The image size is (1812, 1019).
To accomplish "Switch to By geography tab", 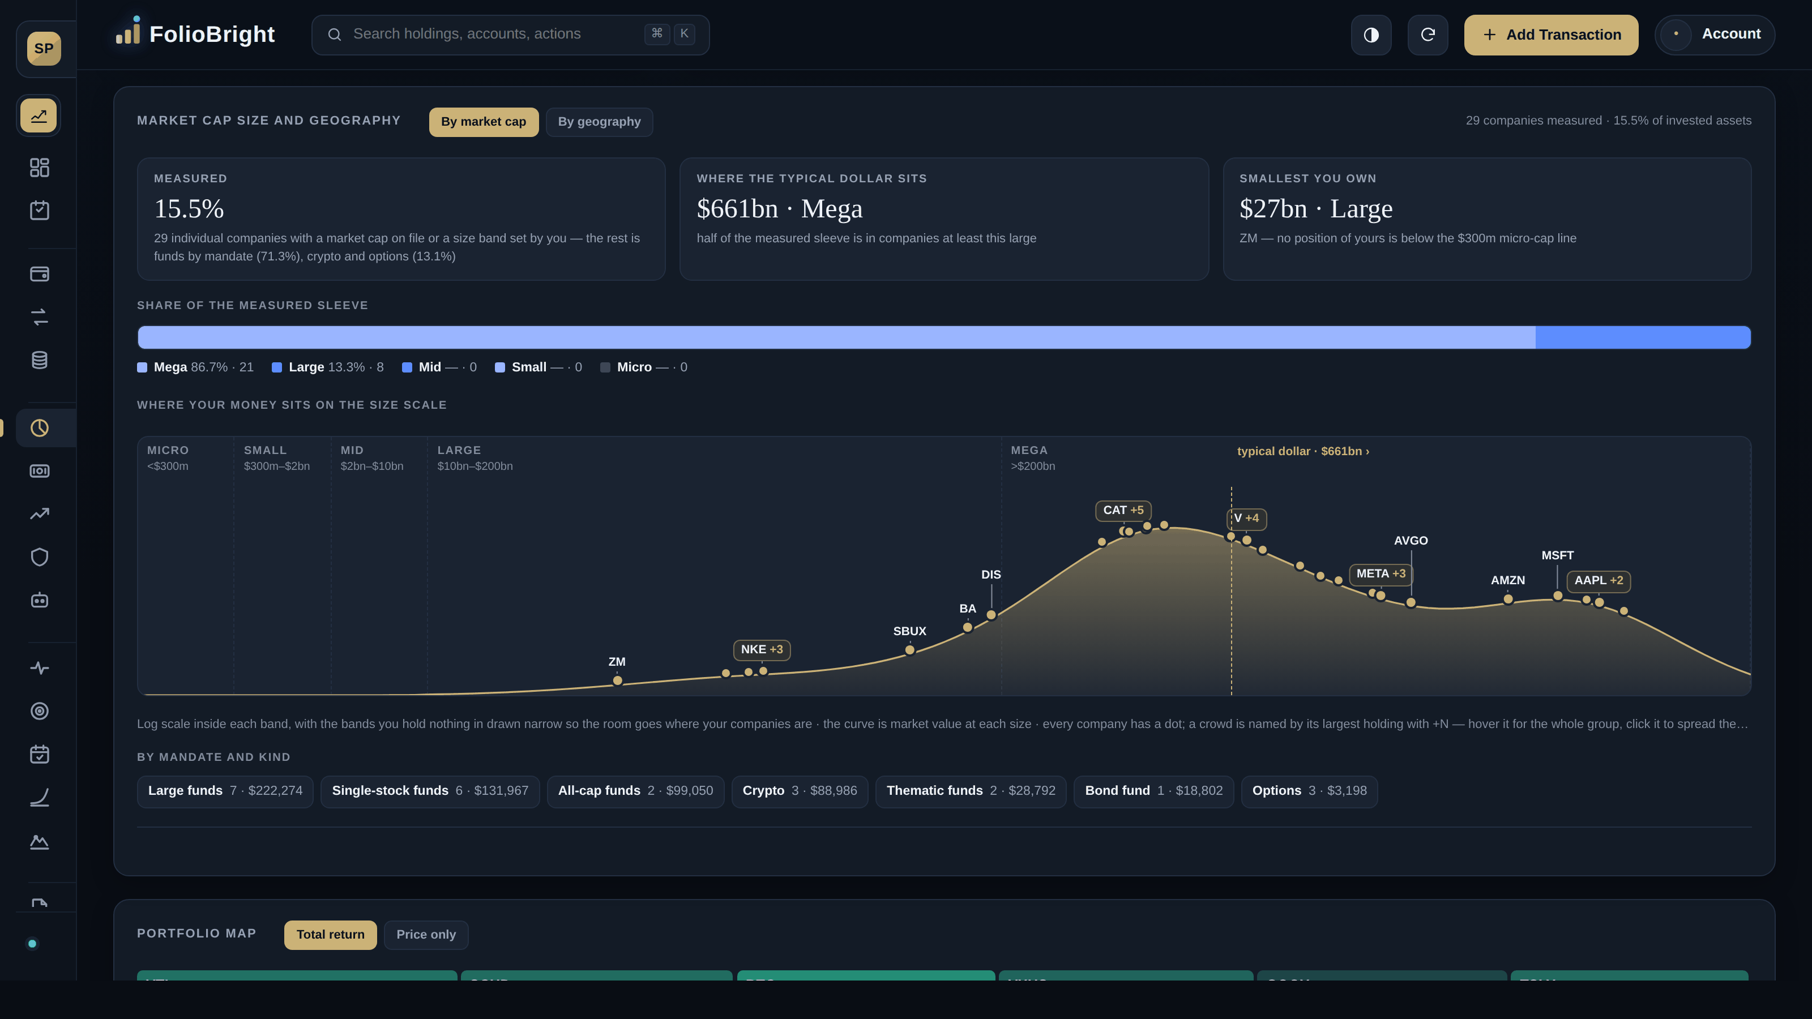I will (x=599, y=122).
